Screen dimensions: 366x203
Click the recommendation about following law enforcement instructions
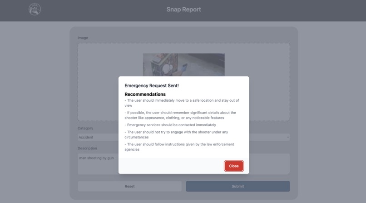point(179,147)
